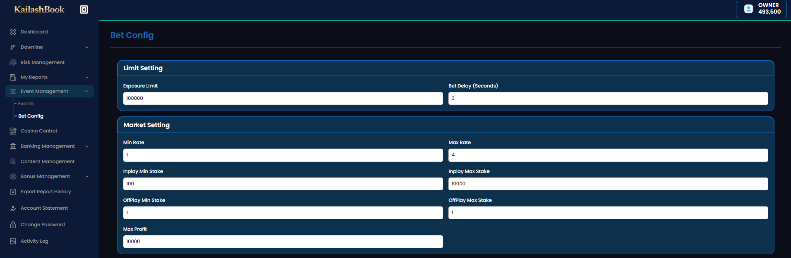Image resolution: width=791 pixels, height=258 pixels.
Task: Click the Export Report History clipboard icon
Action: [x=13, y=192]
